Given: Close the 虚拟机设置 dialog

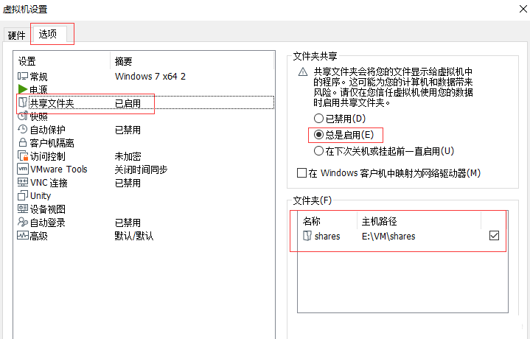Looking at the screenshot, I should [523, 9].
